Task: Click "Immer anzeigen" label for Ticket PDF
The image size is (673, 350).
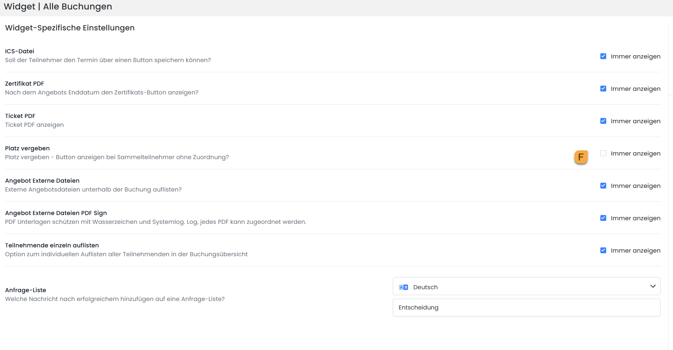Action: coord(635,121)
